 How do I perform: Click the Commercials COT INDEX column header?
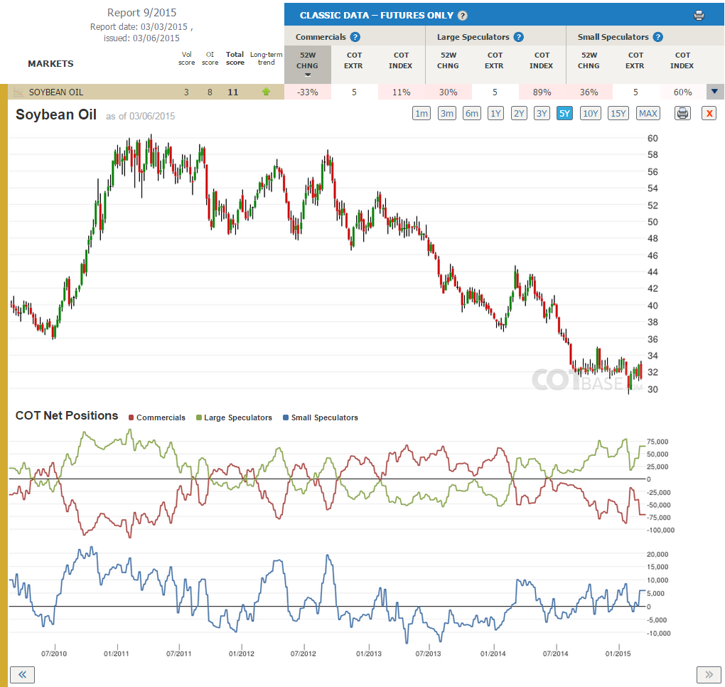tap(400, 60)
